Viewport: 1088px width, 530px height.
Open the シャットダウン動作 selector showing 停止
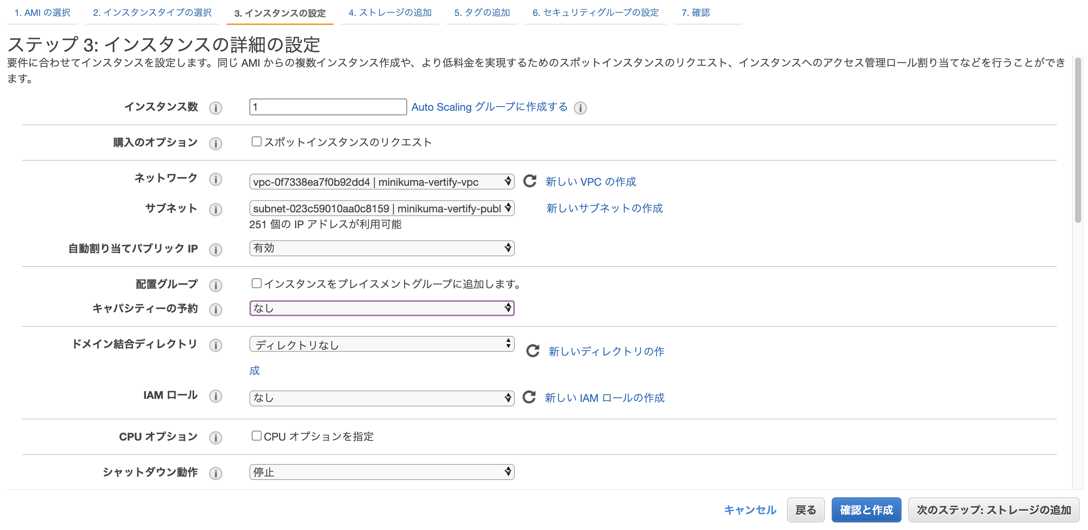(x=380, y=472)
